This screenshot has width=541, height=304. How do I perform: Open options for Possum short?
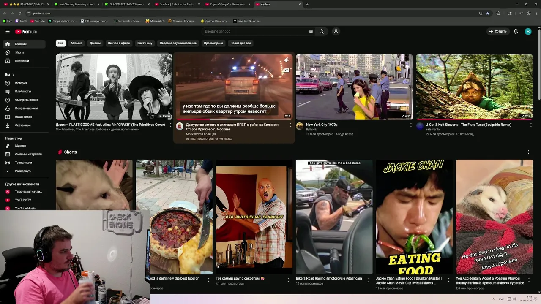(529, 280)
